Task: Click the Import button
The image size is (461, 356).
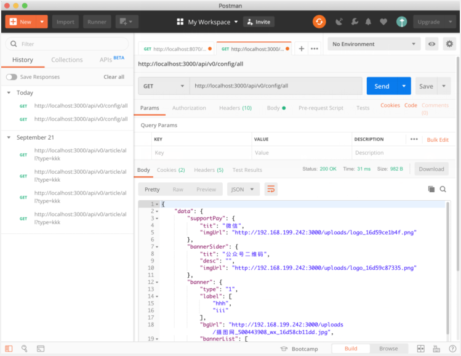Action: coord(65,22)
